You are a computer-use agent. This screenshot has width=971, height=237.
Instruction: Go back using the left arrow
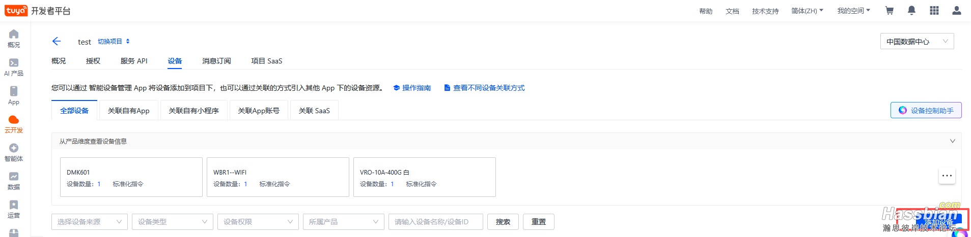coord(57,41)
